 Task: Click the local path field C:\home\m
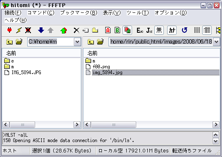point(51,42)
